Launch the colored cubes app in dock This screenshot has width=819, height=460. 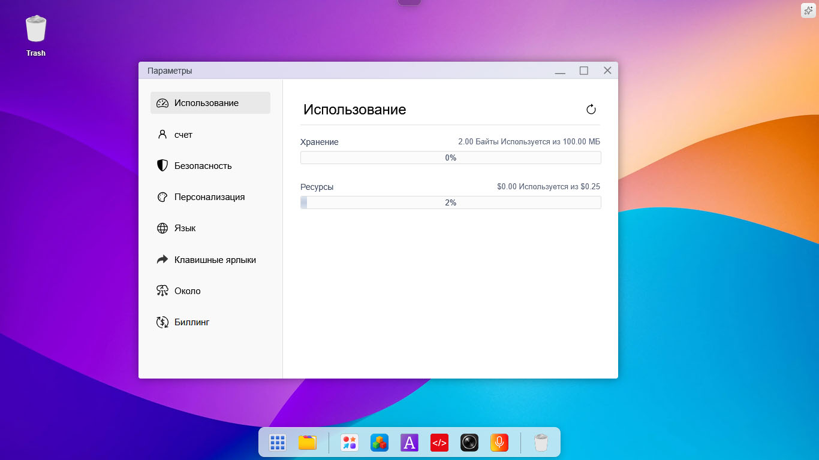[x=380, y=443]
